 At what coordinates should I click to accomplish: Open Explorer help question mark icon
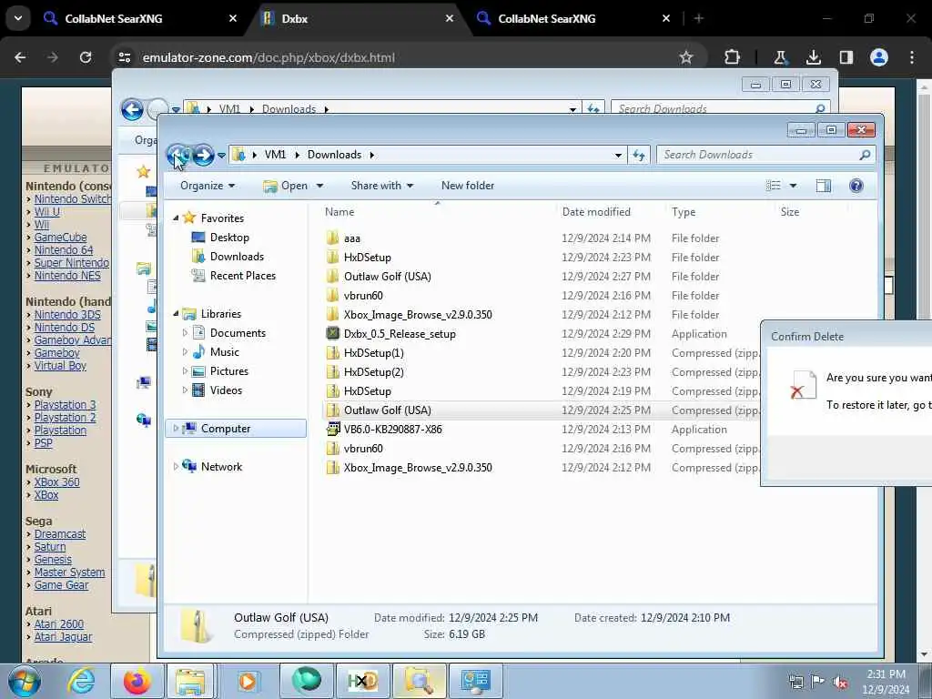pyautogui.click(x=856, y=186)
